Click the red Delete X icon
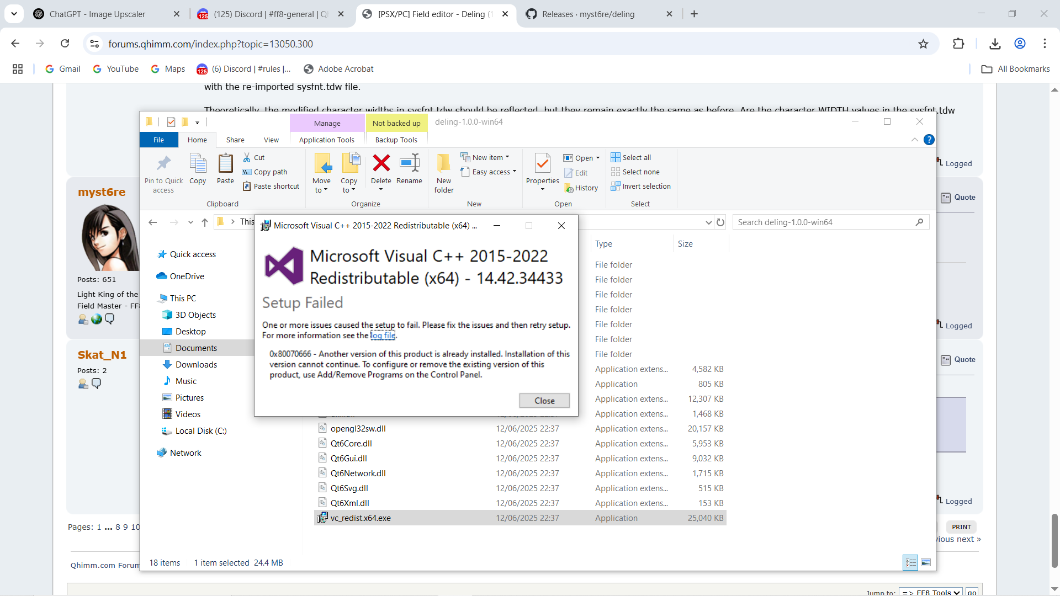The height and width of the screenshot is (596, 1060). (x=381, y=163)
